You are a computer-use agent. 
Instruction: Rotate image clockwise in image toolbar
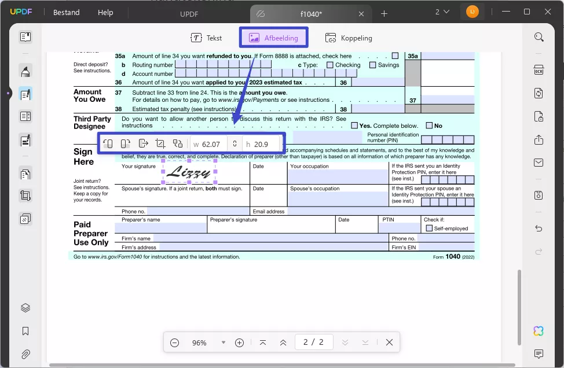[126, 143]
